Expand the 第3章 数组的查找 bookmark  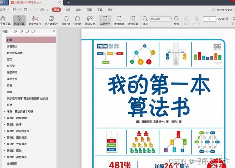point(4,131)
